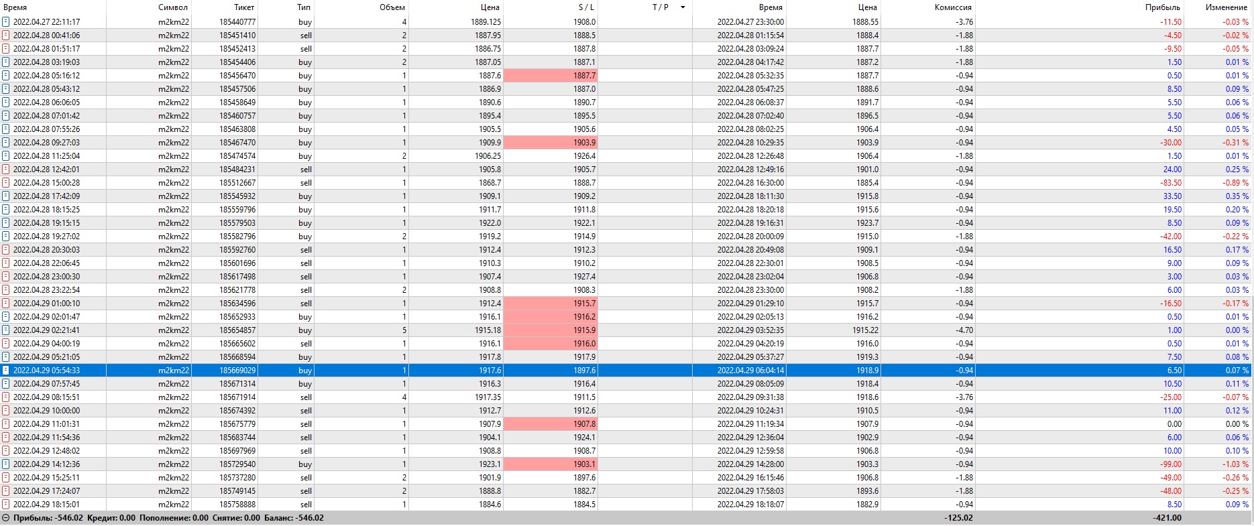Screen dimensions: 1254x526
Task: Click the order icon beside 2022.04.28 06:06:05
Action: pos(6,103)
